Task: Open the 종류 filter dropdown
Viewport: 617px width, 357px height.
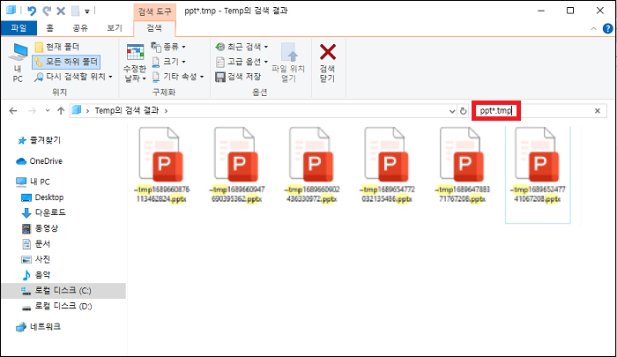Action: click(x=168, y=47)
